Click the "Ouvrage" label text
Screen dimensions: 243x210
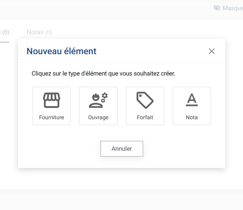coord(98,118)
